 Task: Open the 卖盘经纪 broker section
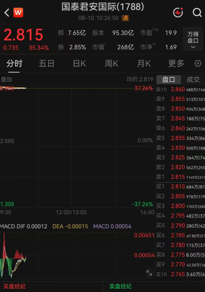pos(120,286)
